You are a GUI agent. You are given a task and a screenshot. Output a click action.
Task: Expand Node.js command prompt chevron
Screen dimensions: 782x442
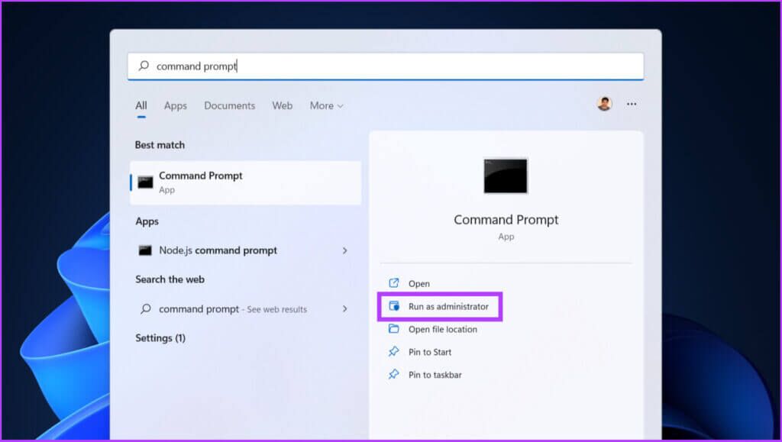(x=344, y=250)
